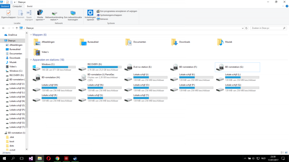Switch to the Beeld ribbon tab
The height and width of the screenshot is (162, 289).
[x=29, y=6]
